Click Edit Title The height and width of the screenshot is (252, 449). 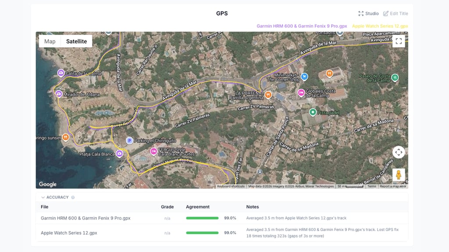[396, 14]
